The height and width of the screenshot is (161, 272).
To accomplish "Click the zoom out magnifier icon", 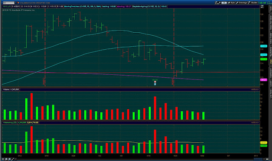I will pyautogui.click(x=9, y=159).
